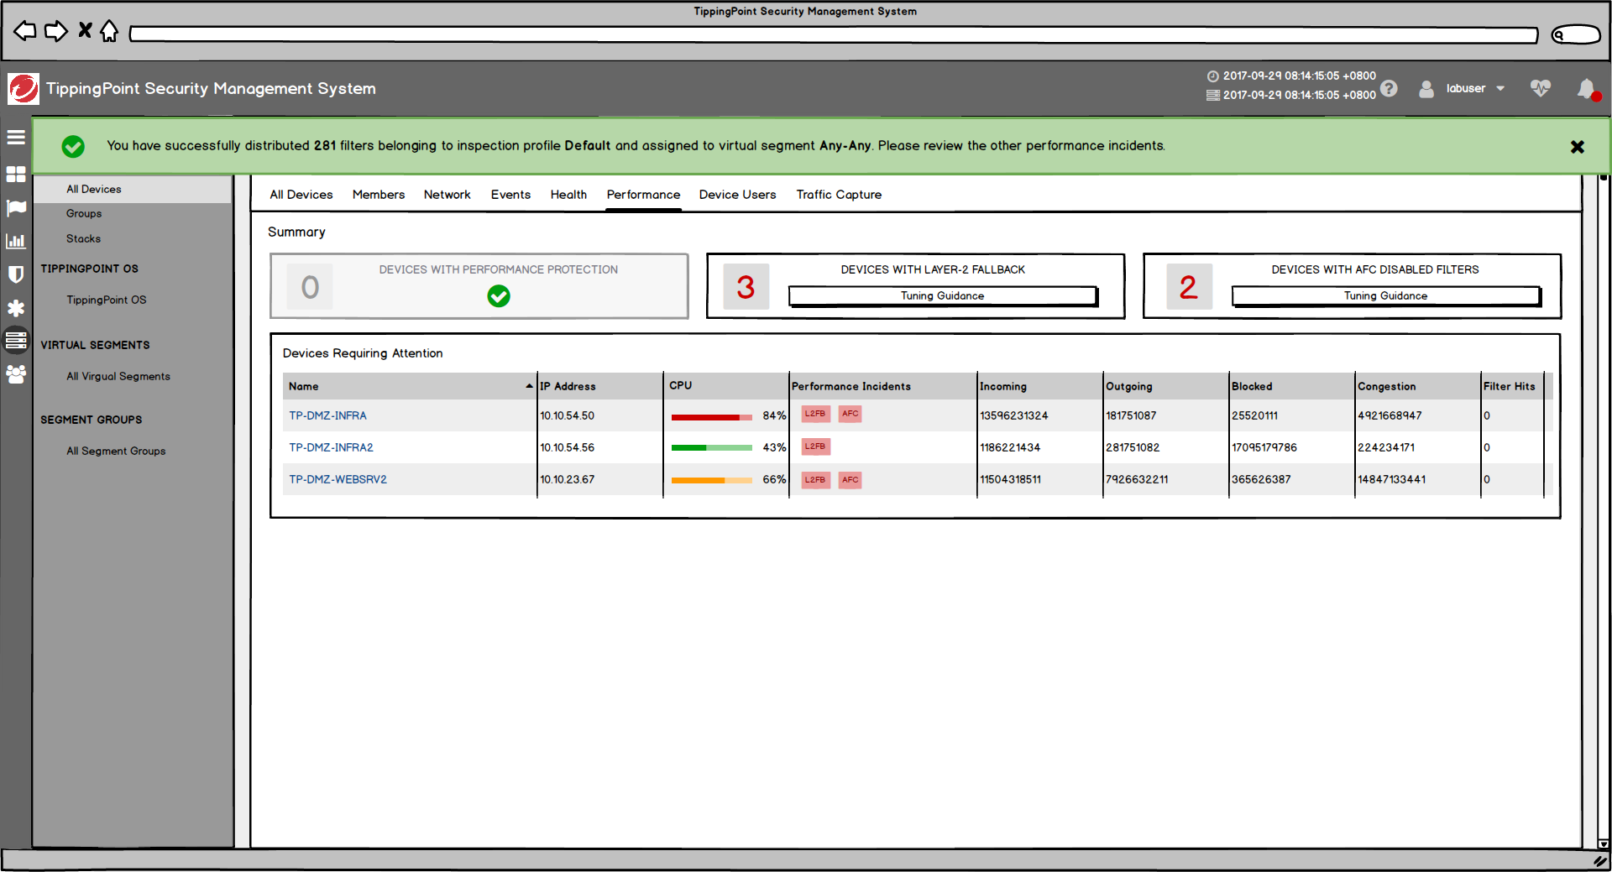
Task: Click L2FB badge for TP-DMZ-WEBSRV2
Action: tap(815, 480)
